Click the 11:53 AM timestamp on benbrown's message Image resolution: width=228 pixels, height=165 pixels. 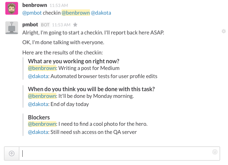[59, 6]
